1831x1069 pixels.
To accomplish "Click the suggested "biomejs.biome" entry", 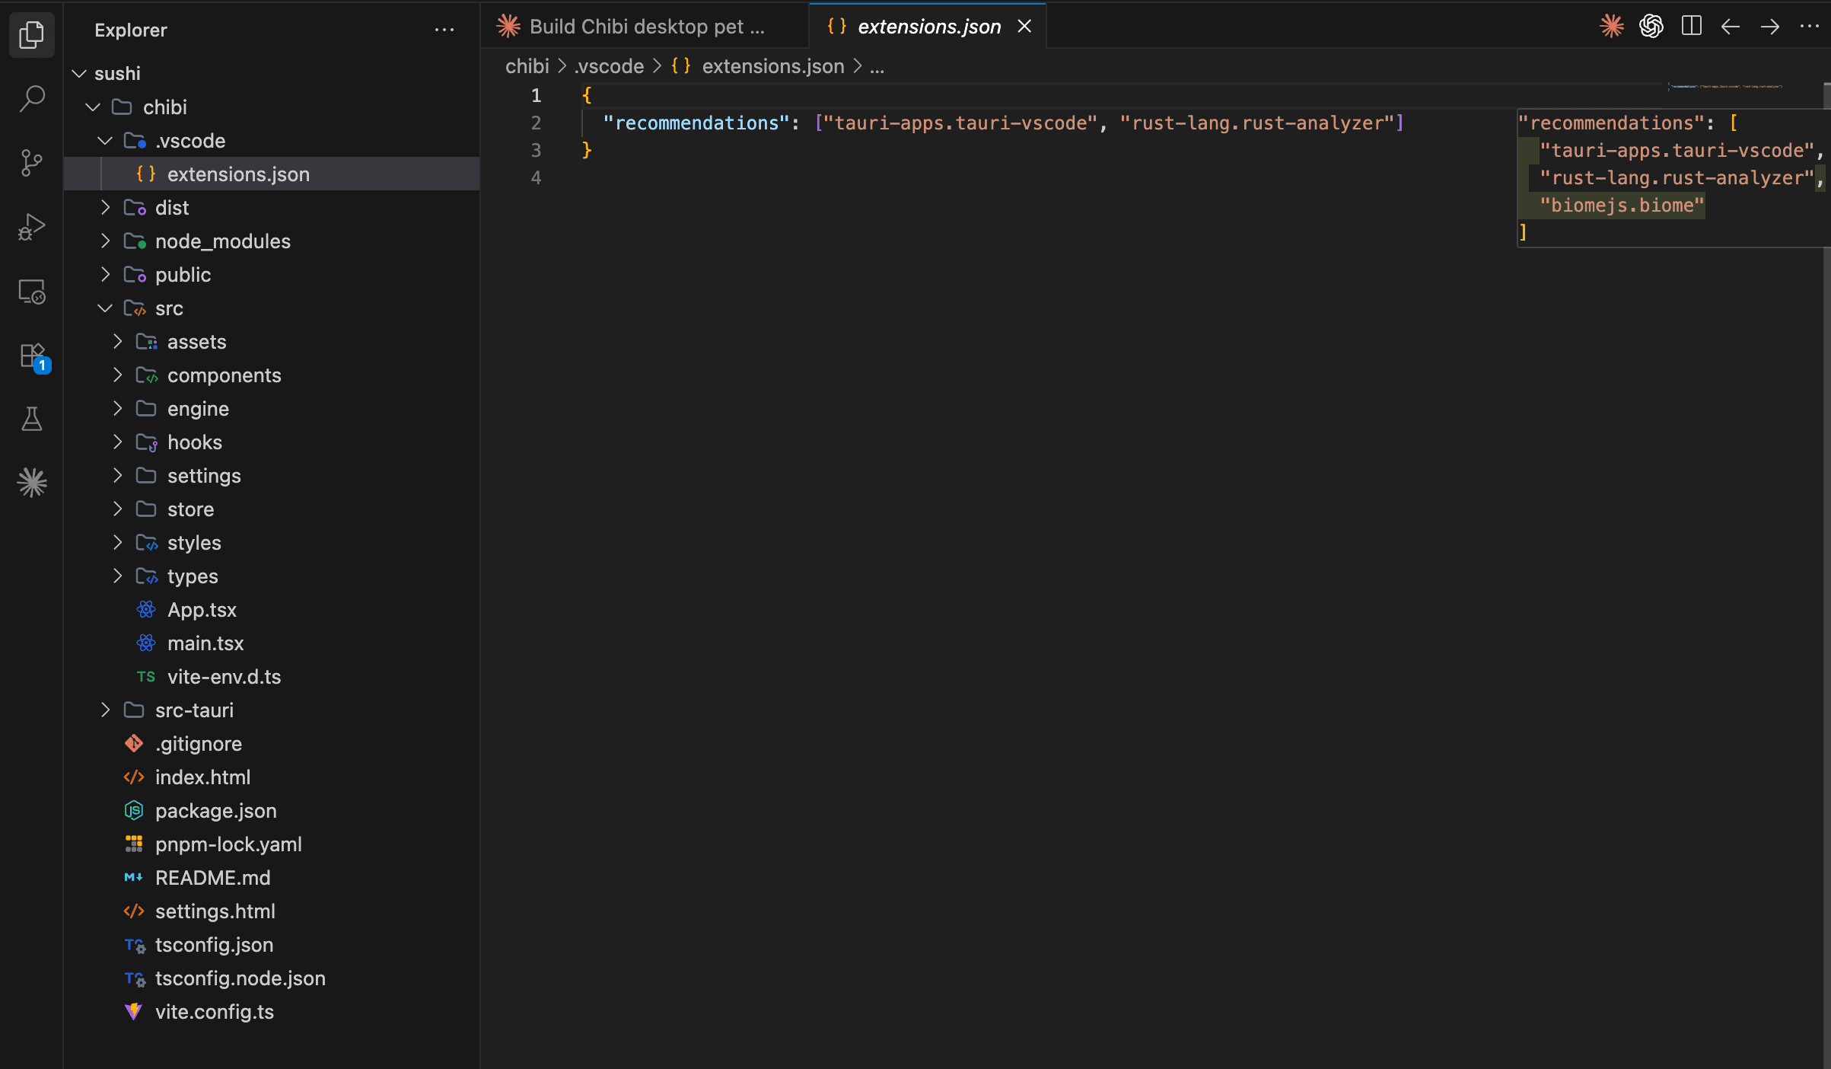I will tap(1622, 205).
